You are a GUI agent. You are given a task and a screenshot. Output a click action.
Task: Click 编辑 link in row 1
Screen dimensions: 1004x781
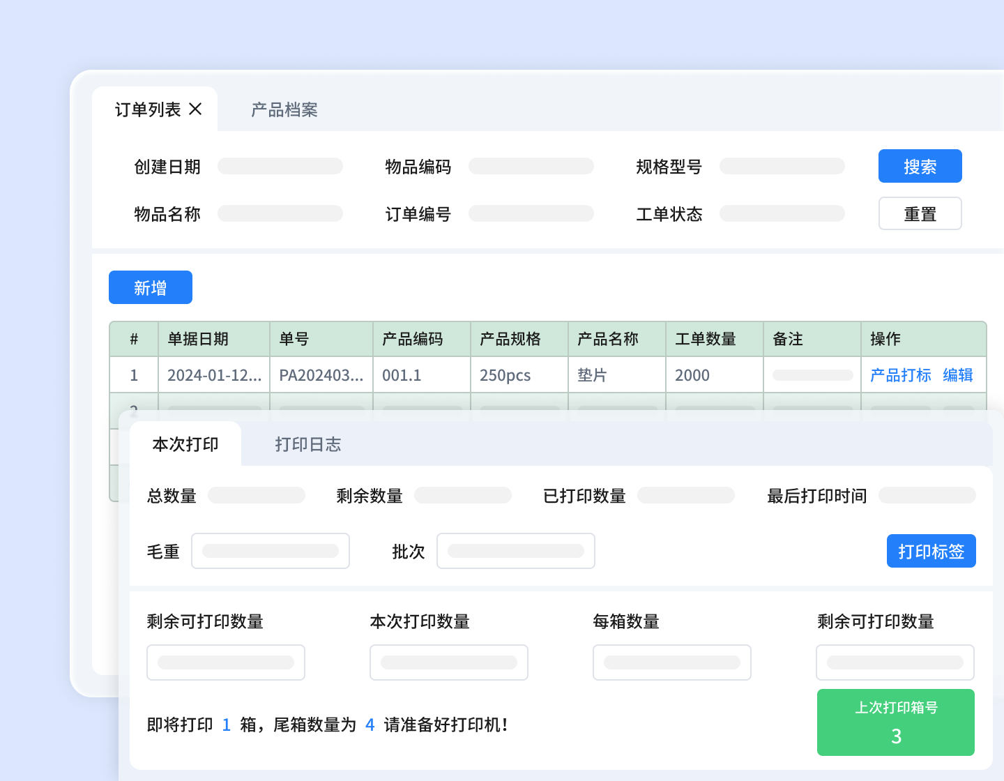coord(958,375)
